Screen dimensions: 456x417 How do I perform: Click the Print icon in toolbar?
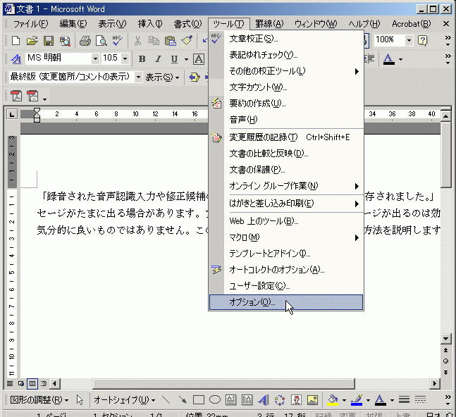click(85, 41)
